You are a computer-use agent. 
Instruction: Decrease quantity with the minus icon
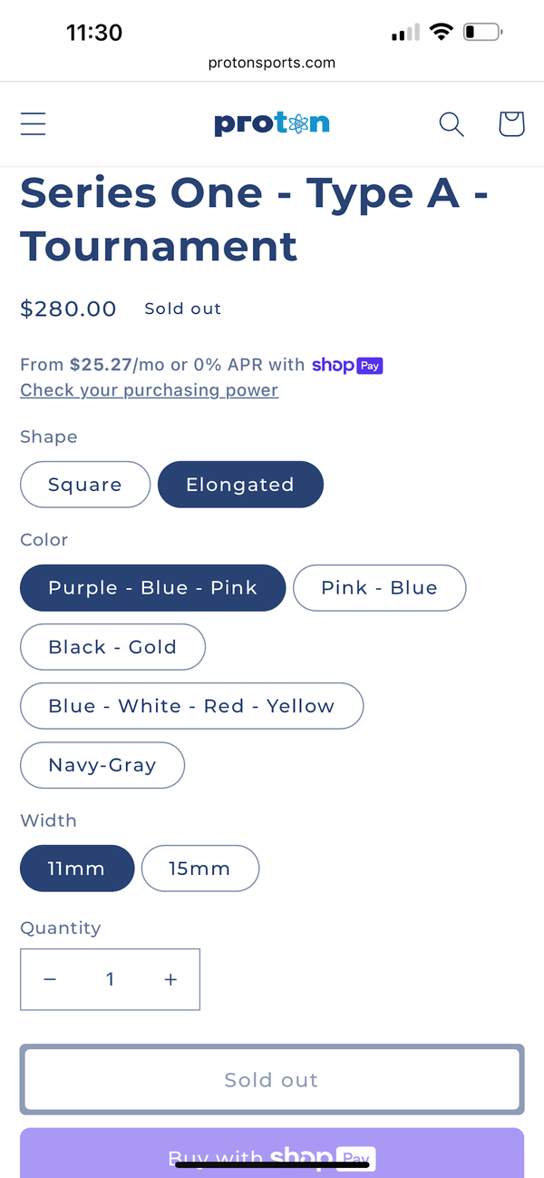coord(50,979)
